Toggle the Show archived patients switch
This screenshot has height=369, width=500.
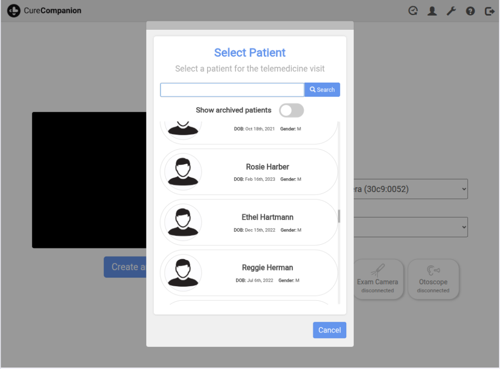(291, 110)
